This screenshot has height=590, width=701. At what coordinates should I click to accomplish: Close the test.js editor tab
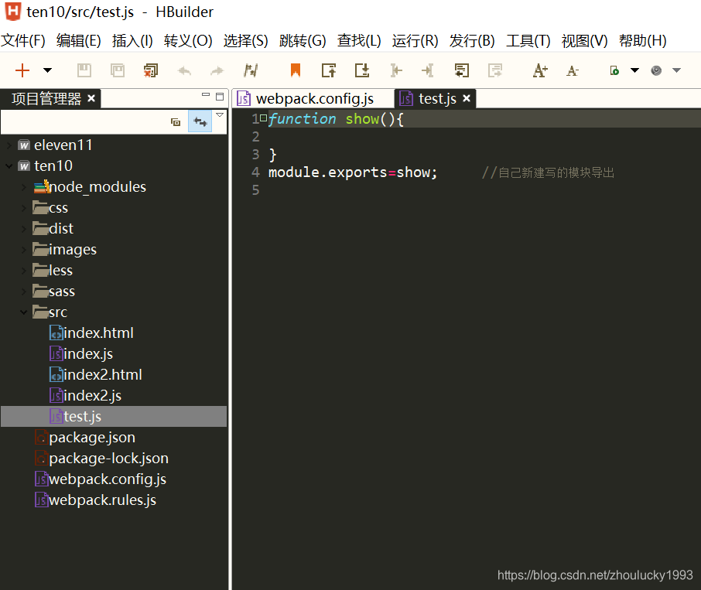click(467, 98)
